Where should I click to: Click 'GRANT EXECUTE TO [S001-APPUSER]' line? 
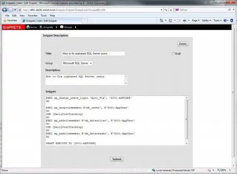point(71,143)
